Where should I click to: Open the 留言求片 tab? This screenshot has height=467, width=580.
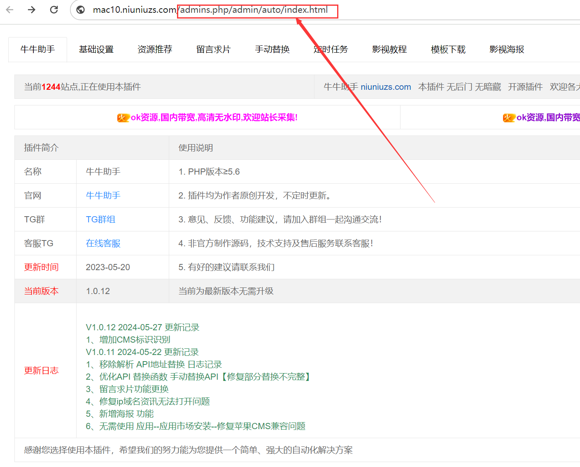[213, 49]
